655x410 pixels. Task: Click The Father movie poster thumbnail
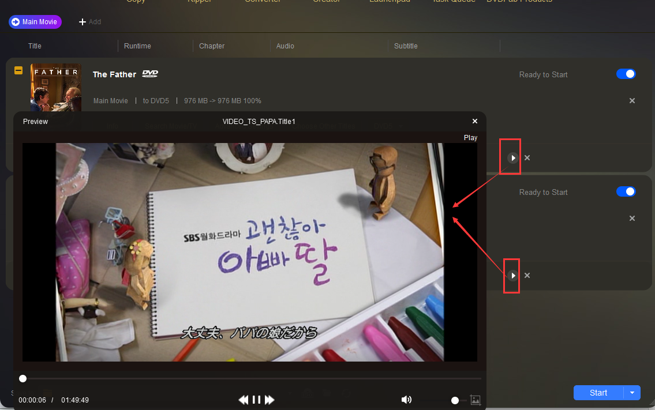(56, 87)
